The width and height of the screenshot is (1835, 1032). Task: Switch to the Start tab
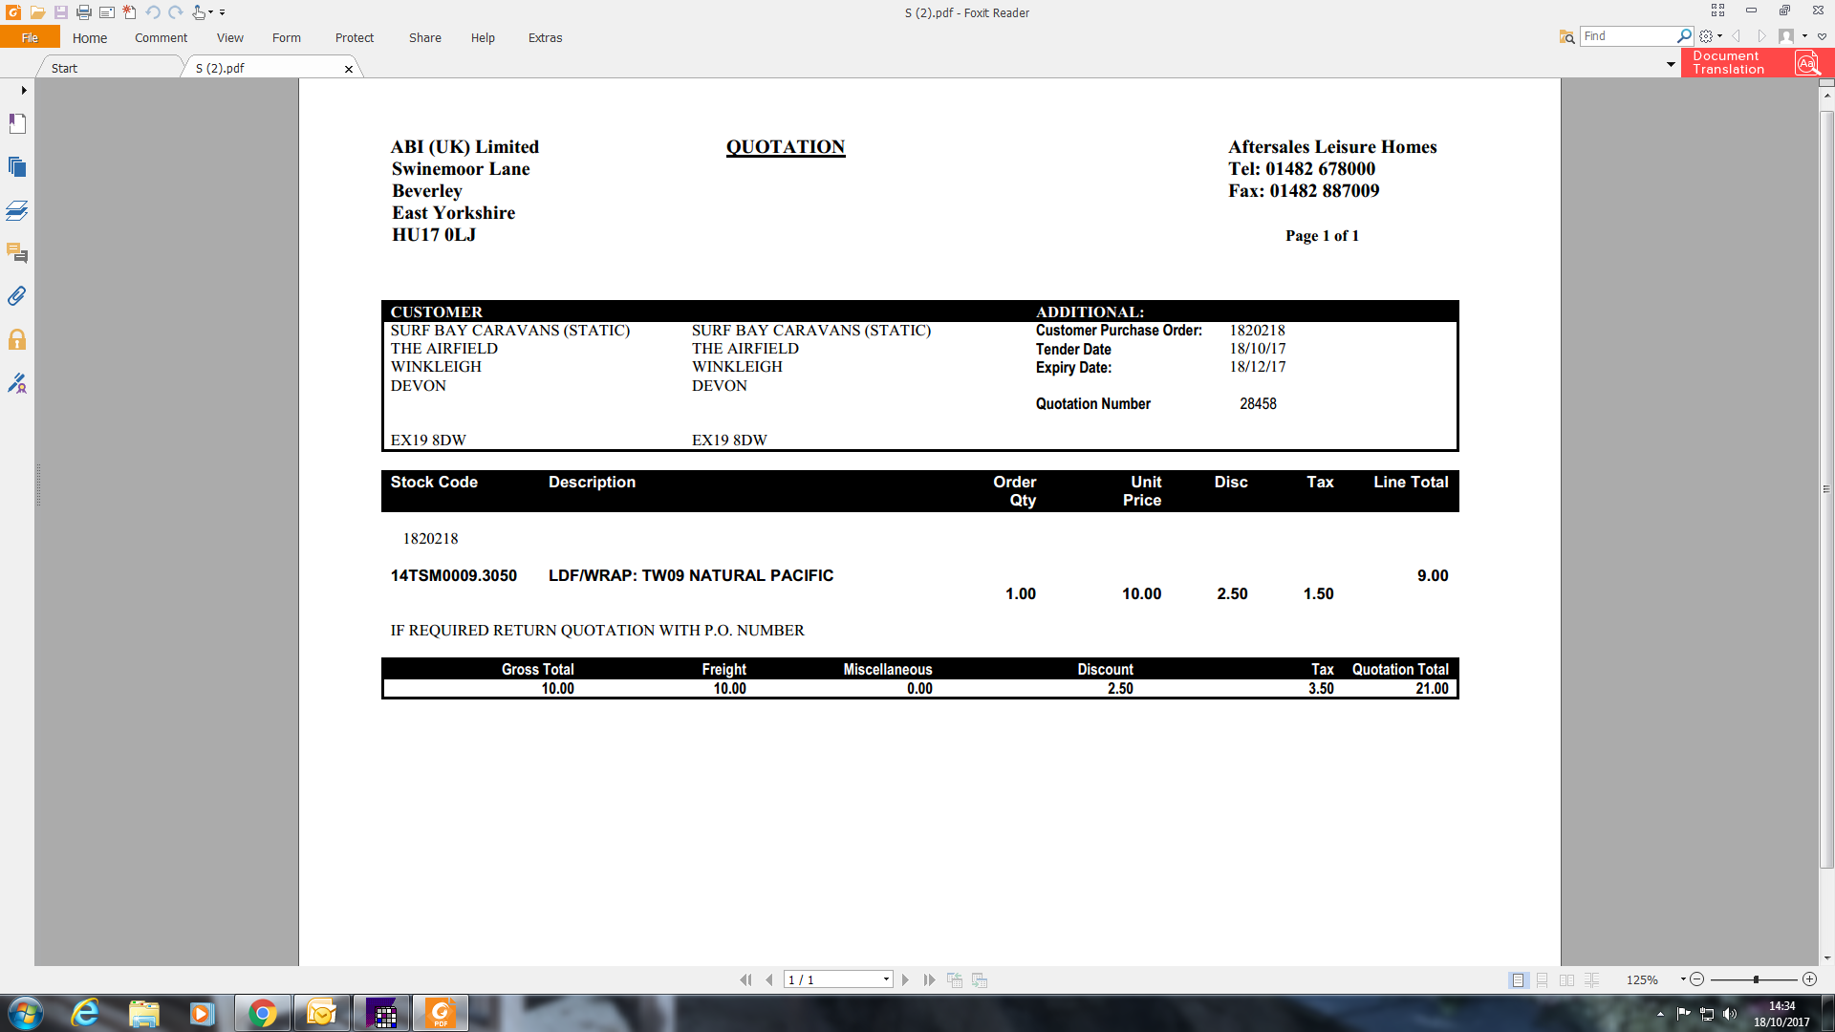coord(65,68)
